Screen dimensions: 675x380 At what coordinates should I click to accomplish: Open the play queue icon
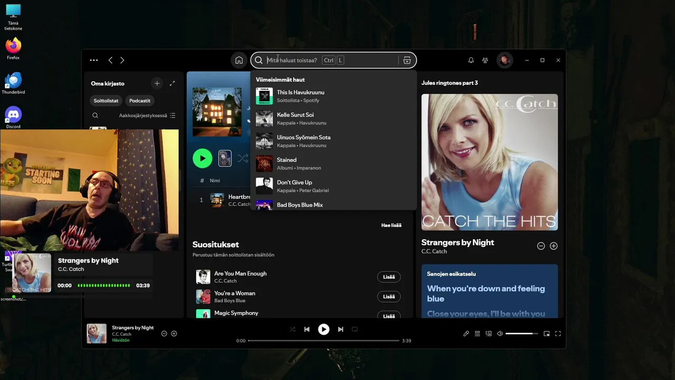(x=477, y=334)
